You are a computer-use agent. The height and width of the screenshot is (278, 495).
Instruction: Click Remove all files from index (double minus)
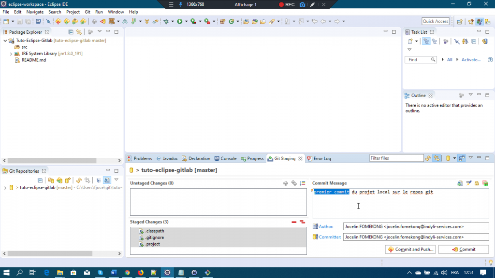point(303,222)
